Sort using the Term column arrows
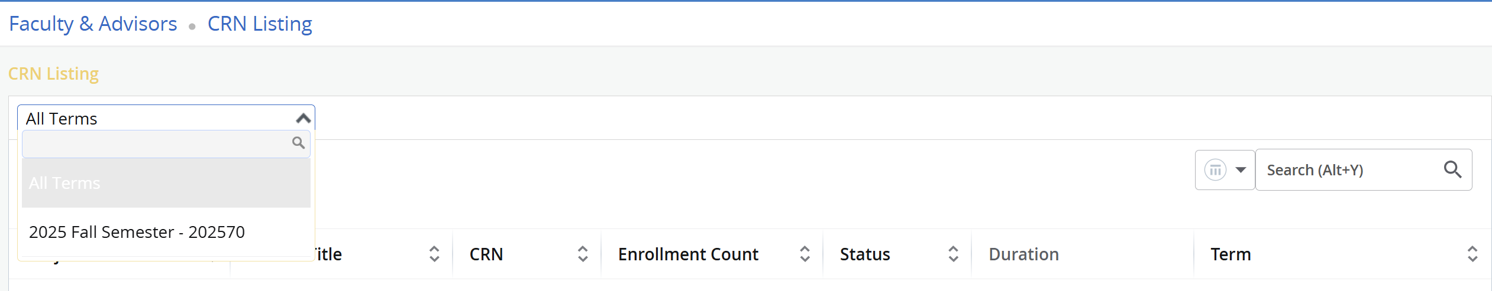Viewport: 1492px width, 291px height. (1472, 254)
